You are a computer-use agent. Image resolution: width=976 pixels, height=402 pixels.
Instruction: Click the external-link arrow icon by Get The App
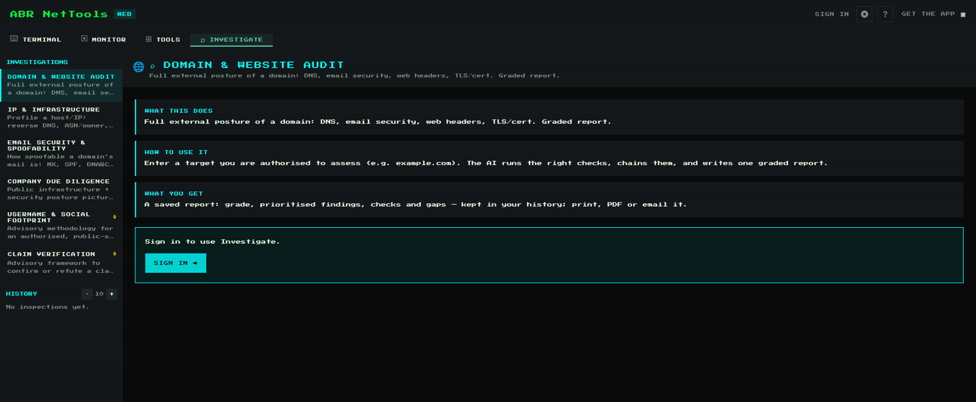coord(963,15)
